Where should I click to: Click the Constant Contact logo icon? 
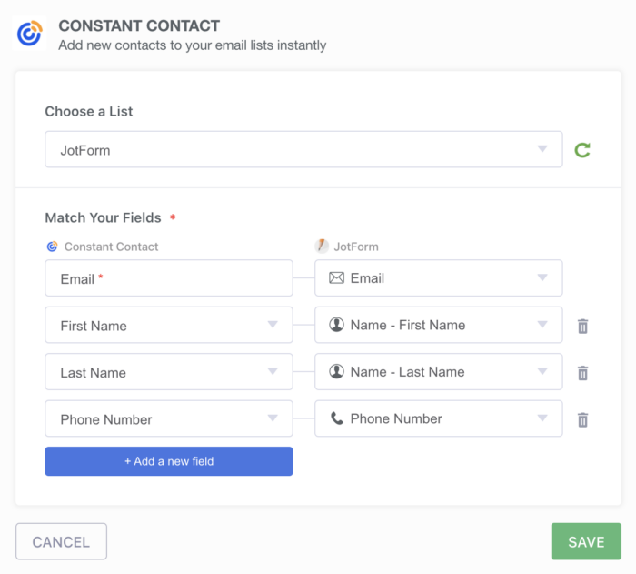click(30, 34)
